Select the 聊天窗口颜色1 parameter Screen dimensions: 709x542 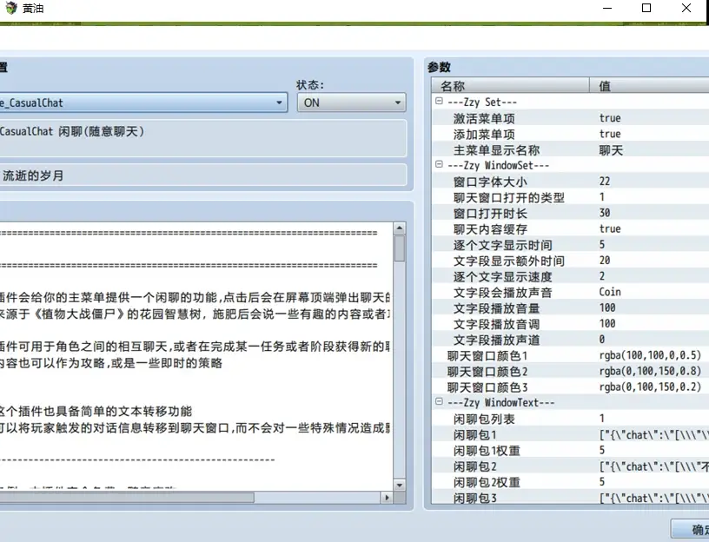571,355
